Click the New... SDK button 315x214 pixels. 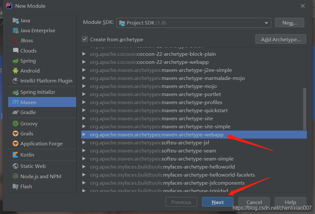(x=289, y=23)
